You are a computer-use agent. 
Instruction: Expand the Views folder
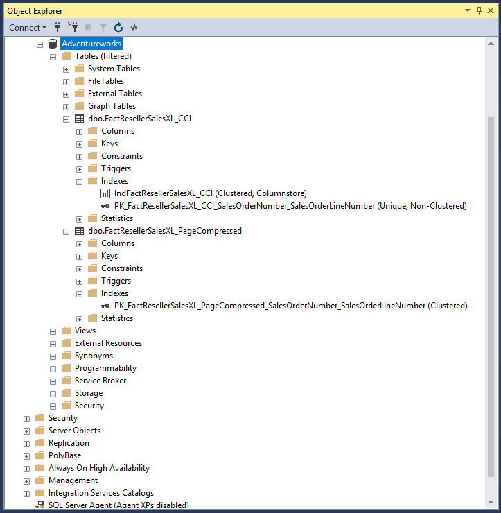(x=53, y=331)
